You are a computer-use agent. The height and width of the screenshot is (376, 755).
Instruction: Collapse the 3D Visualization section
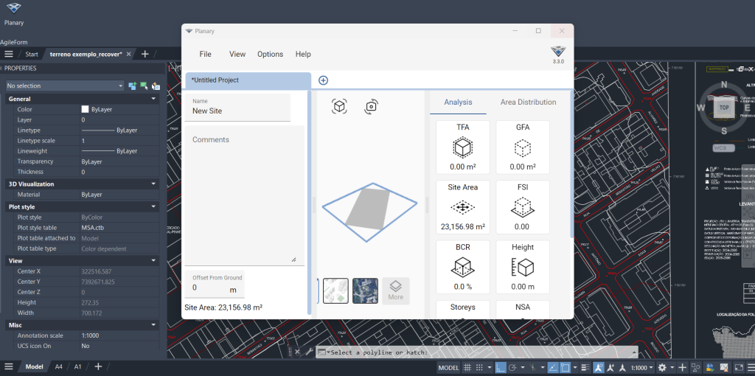(x=153, y=184)
